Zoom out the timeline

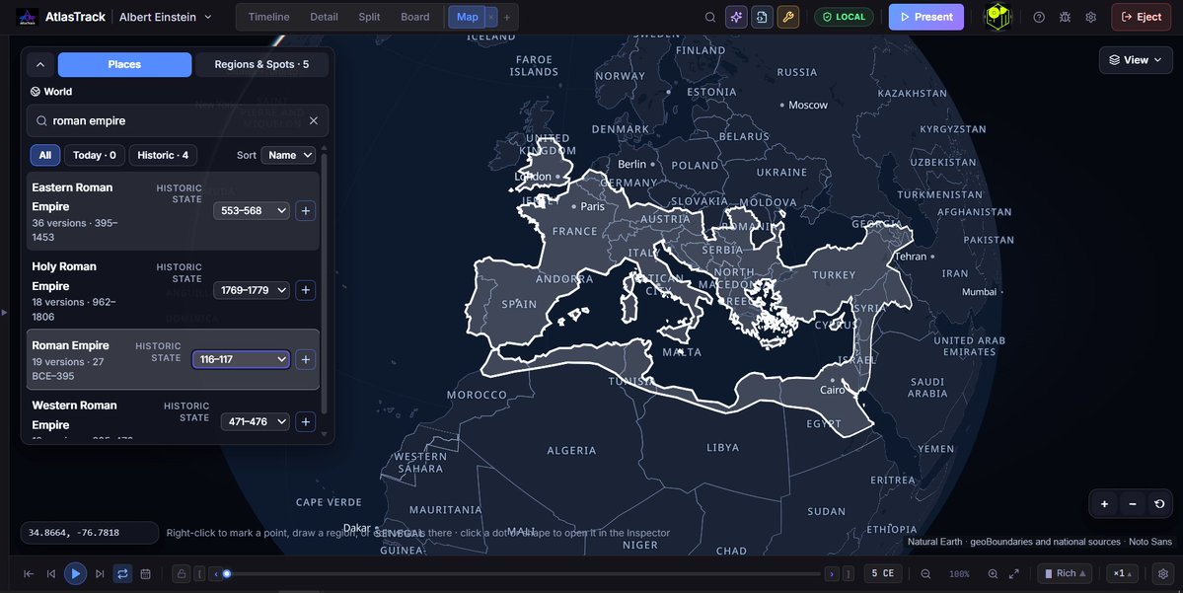click(x=925, y=574)
